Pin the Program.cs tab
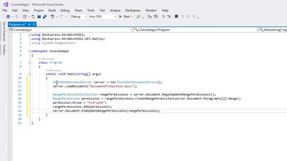 pos(29,24)
